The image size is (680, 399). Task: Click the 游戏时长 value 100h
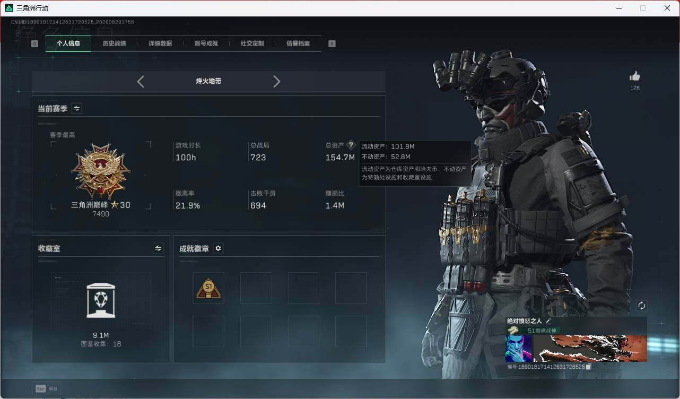[186, 158]
